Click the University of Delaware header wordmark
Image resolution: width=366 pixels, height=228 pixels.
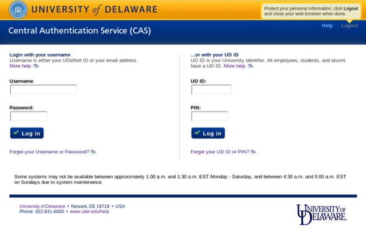pos(94,10)
